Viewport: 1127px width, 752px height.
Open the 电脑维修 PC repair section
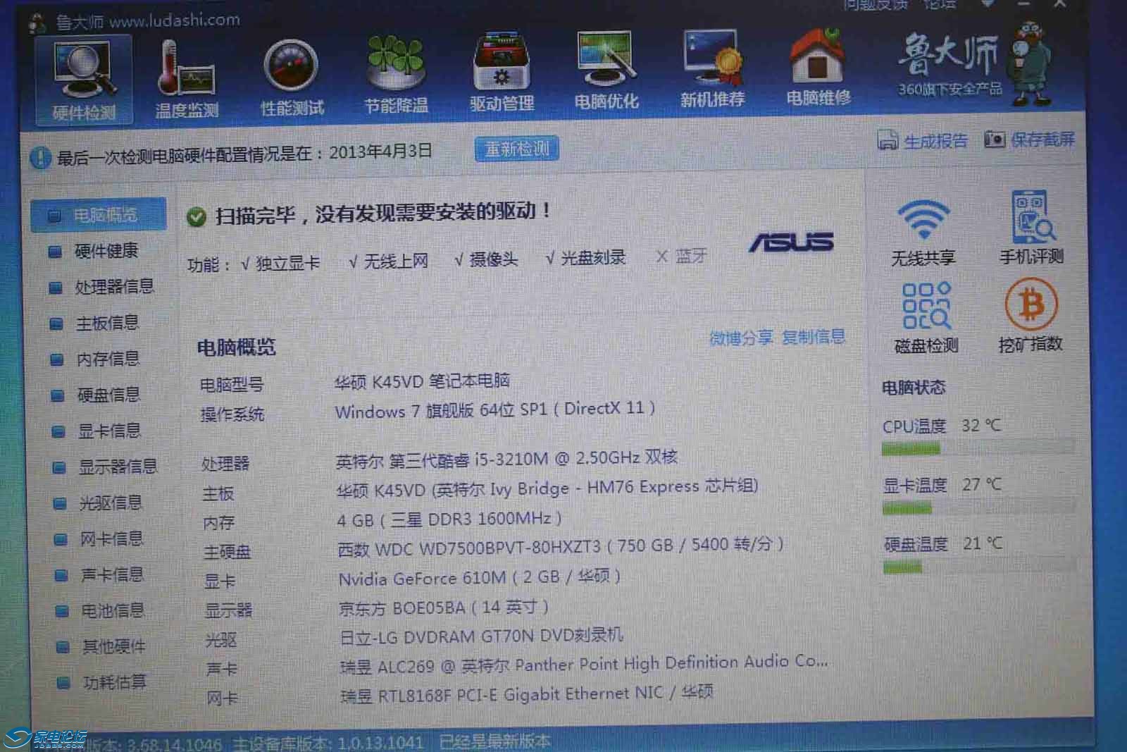pyautogui.click(x=818, y=67)
